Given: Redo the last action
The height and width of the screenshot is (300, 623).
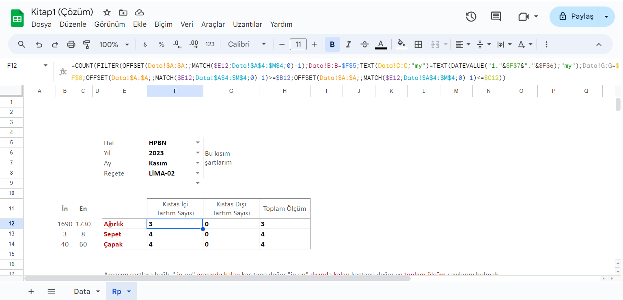Looking at the screenshot, I should (x=55, y=44).
